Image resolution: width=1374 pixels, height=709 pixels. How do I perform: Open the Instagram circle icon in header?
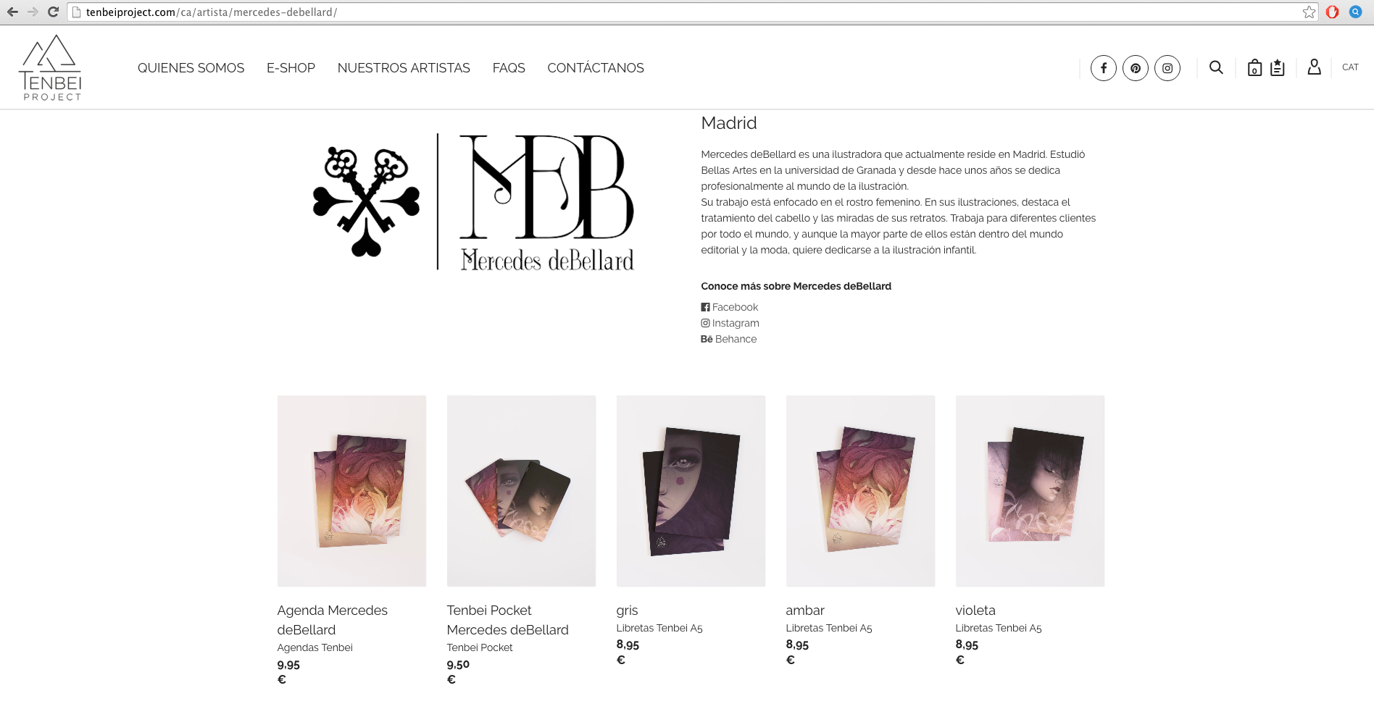[x=1167, y=68]
